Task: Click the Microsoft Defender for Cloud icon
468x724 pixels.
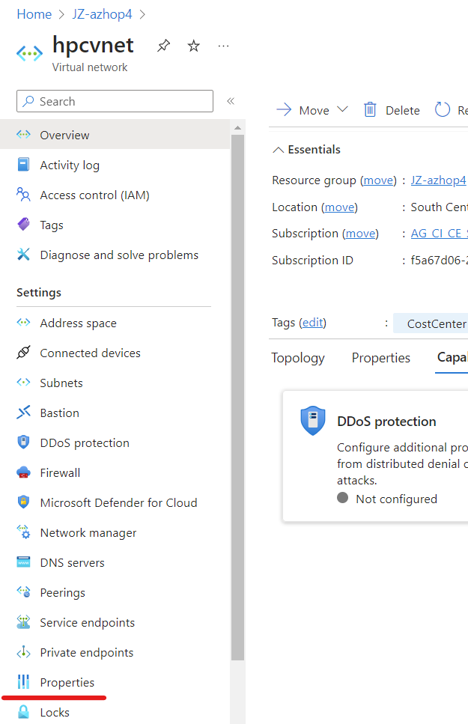Action: [x=23, y=502]
